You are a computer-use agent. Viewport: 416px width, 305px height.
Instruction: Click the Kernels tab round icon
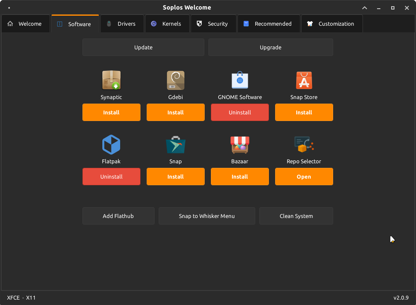[x=154, y=24]
